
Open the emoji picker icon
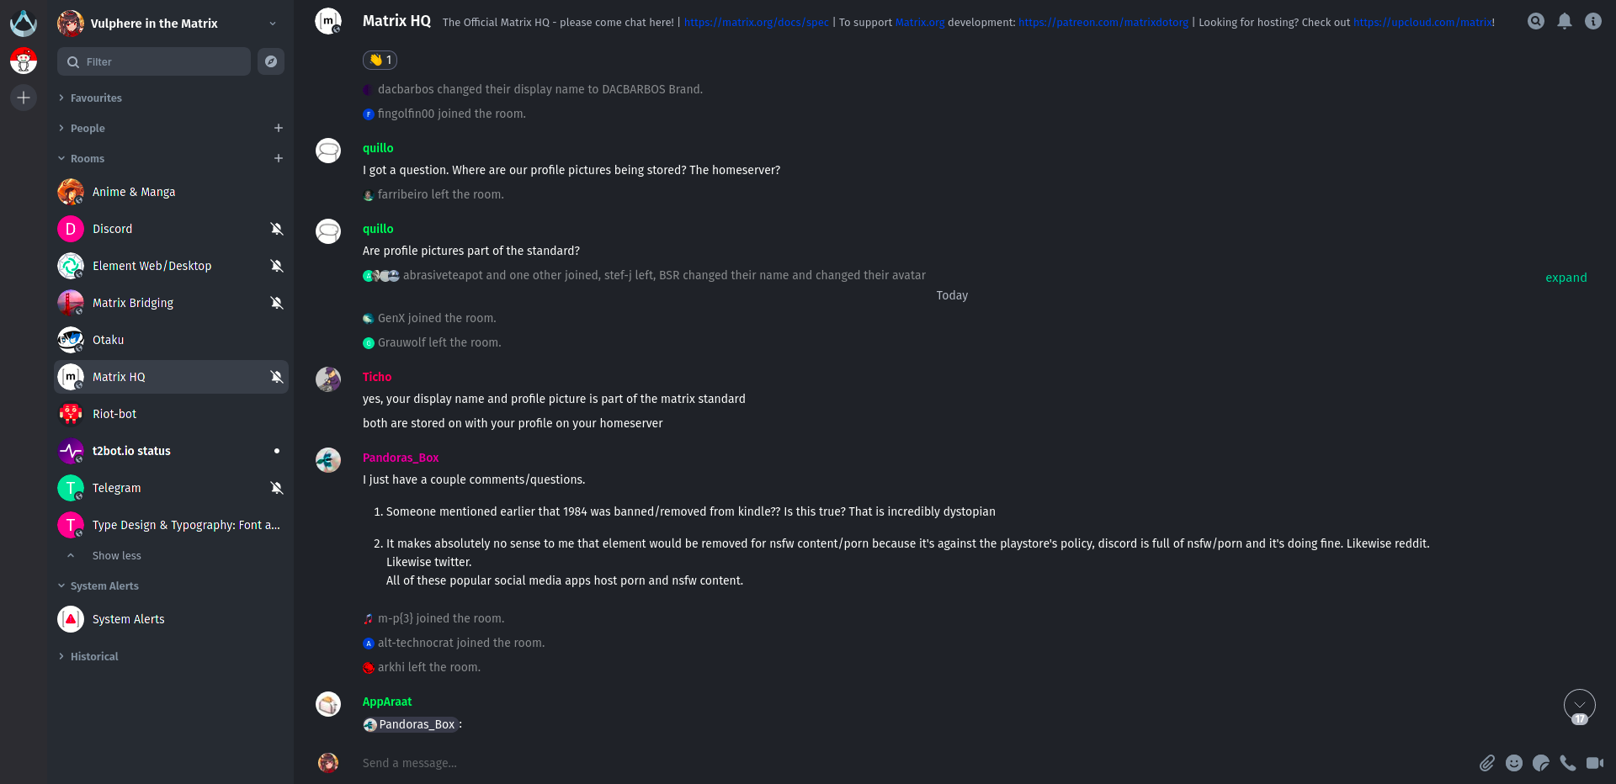1514,763
